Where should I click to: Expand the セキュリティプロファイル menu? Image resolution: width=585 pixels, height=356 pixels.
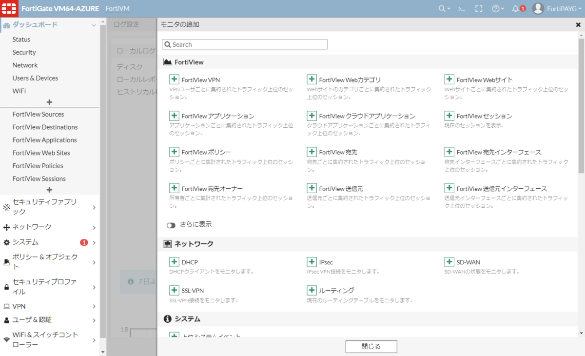pyautogui.click(x=49, y=287)
